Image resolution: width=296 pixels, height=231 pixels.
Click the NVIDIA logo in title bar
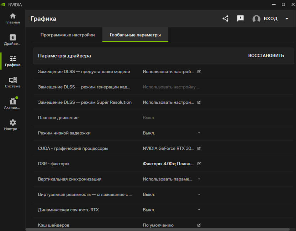tap(3, 5)
